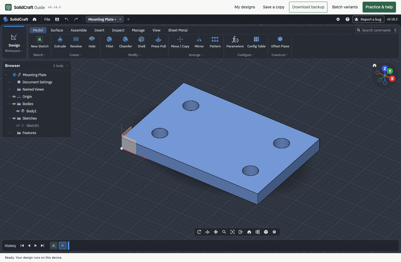Choose the Hole tool
The width and height of the screenshot is (401, 262).
pos(92,42)
